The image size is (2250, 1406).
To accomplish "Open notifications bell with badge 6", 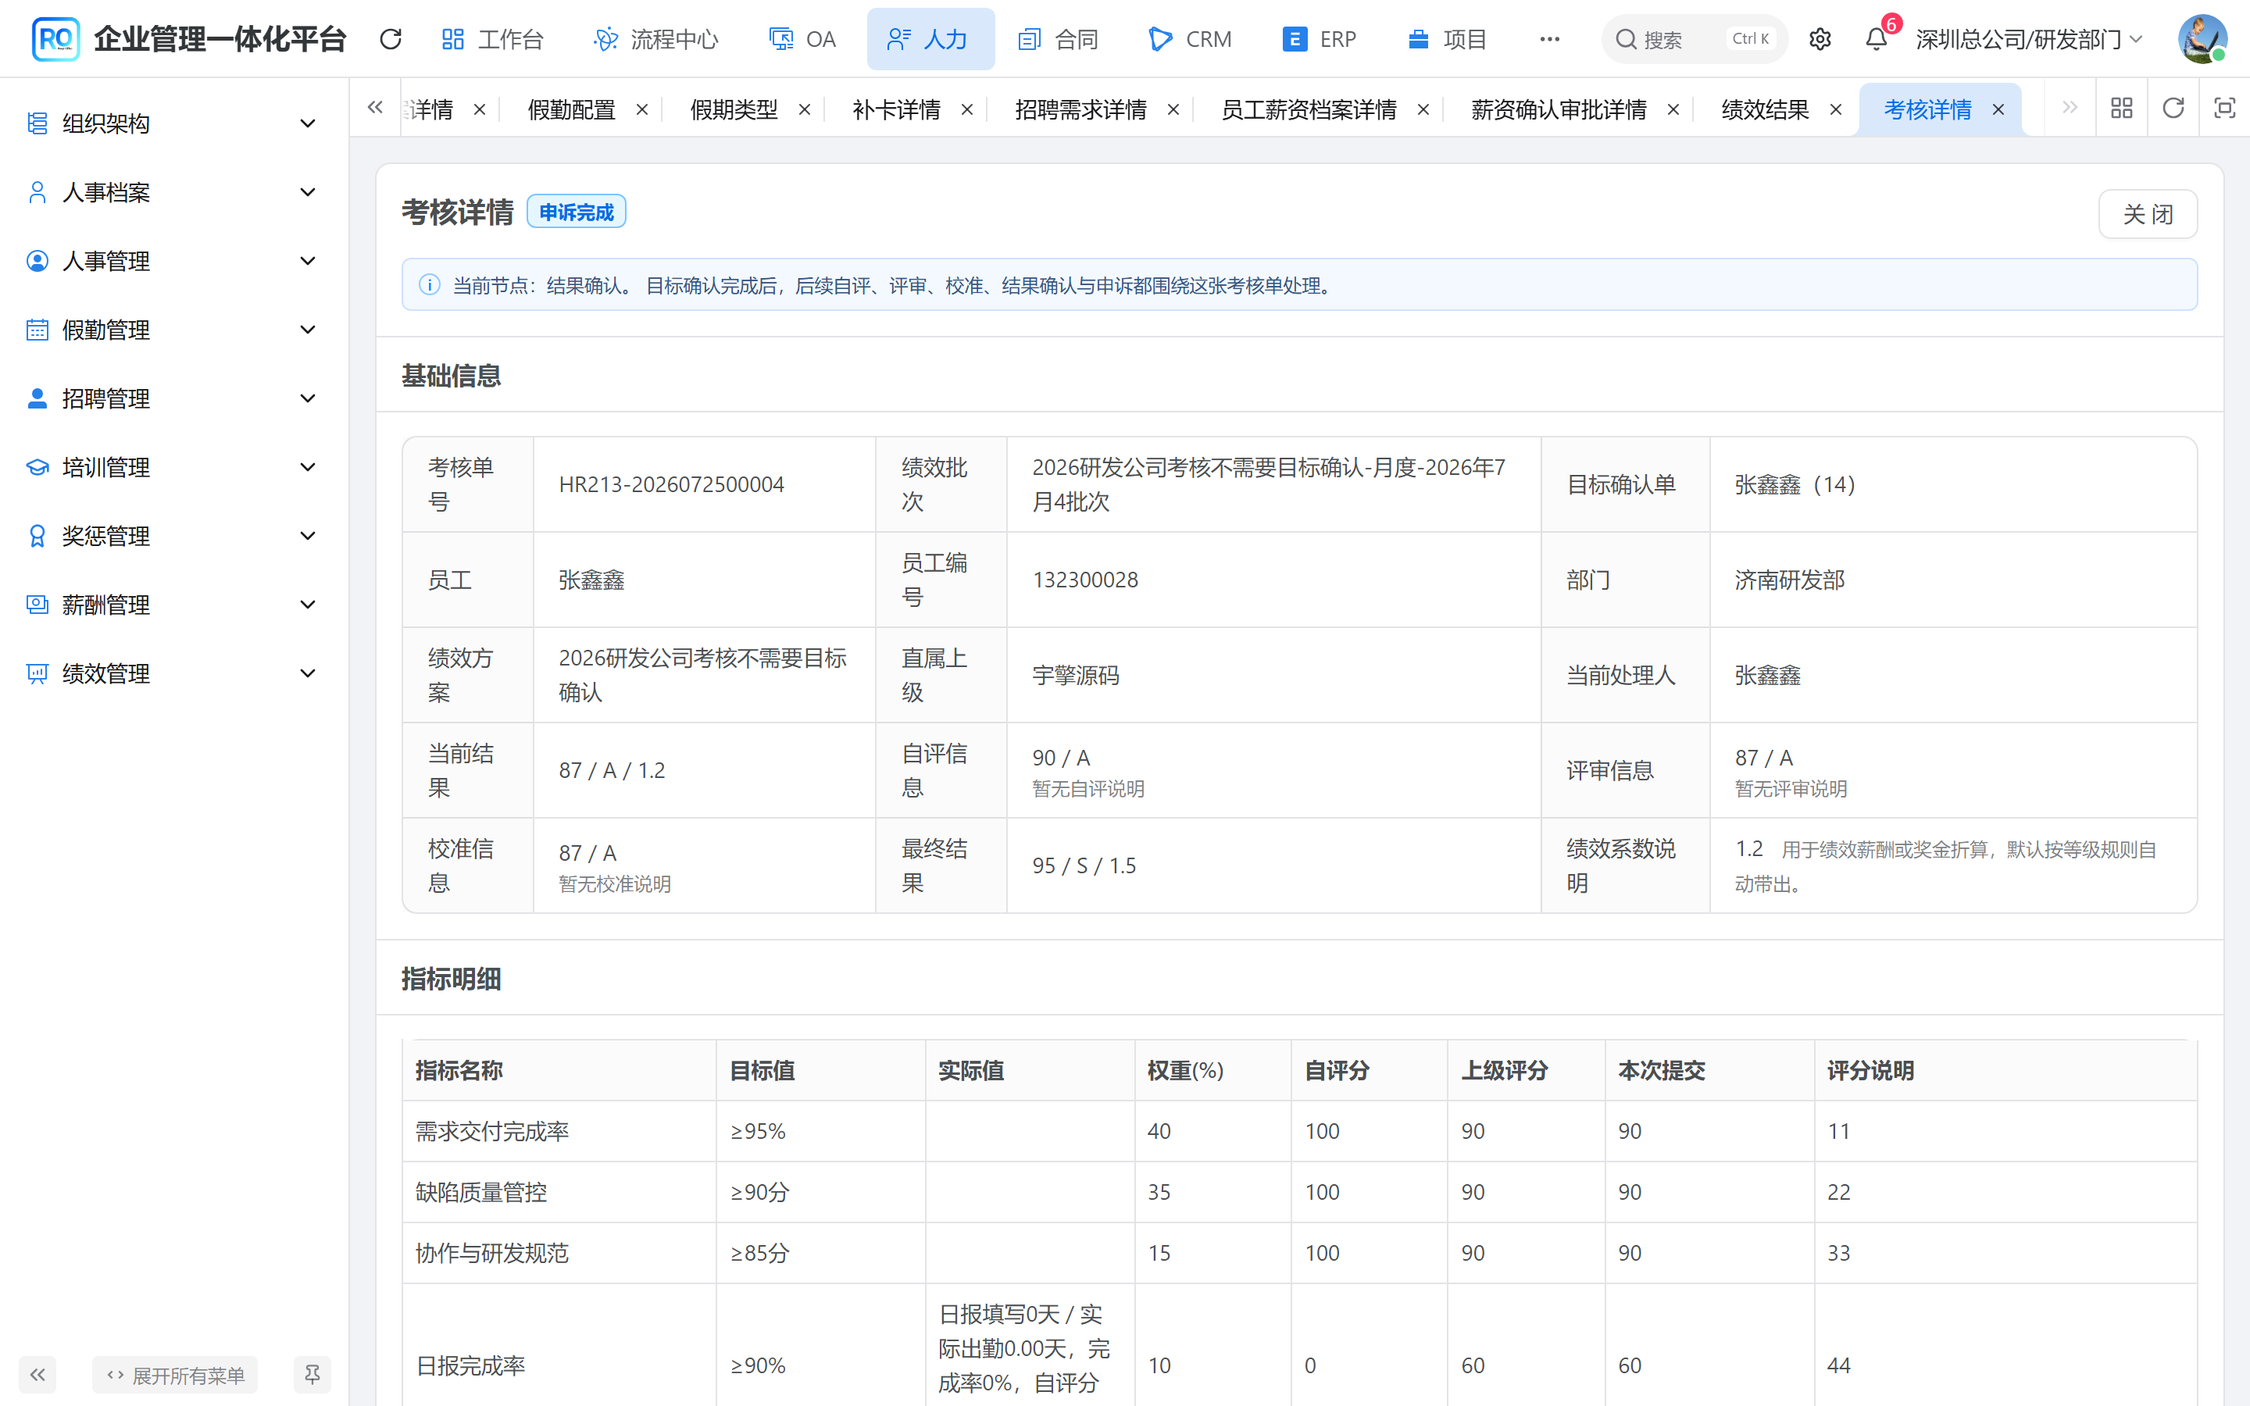I will pos(1877,39).
